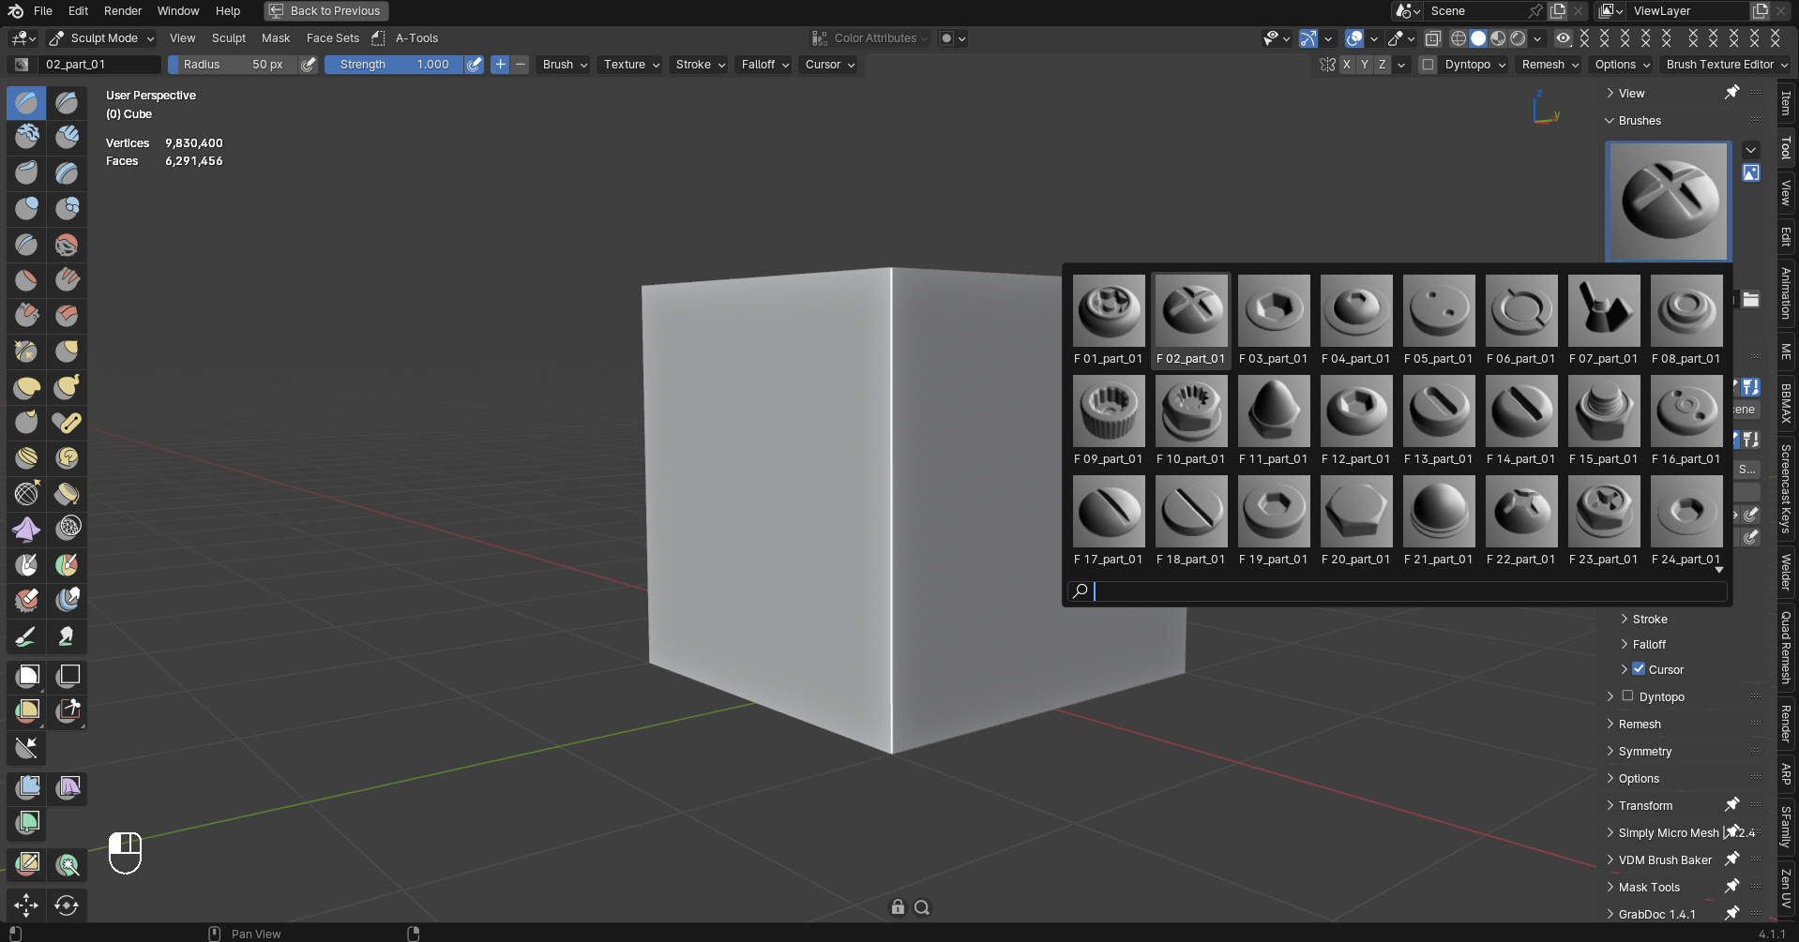Open the Falloff dropdown in the header
1799x942 pixels.
[763, 65]
